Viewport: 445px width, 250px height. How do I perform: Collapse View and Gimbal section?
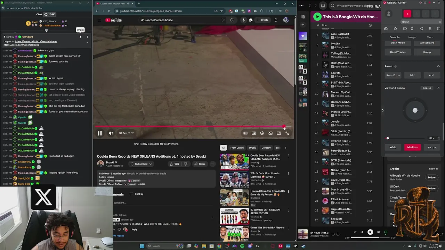[438, 88]
